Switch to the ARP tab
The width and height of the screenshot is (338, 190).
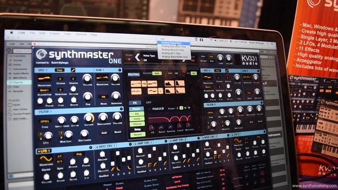pos(148,102)
